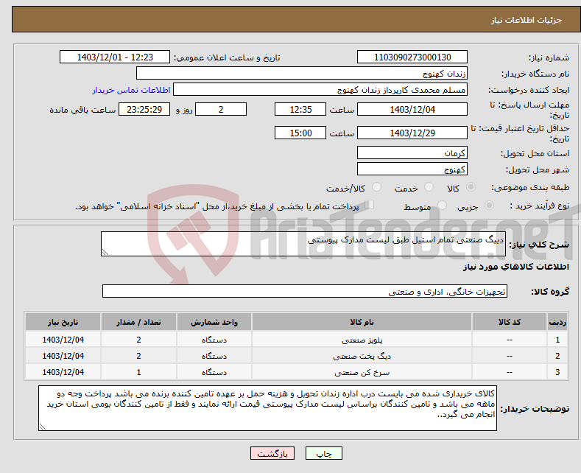Click the price validity date 1403/12/29 field
Viewport: 581px width, 473px height.
coord(412,133)
